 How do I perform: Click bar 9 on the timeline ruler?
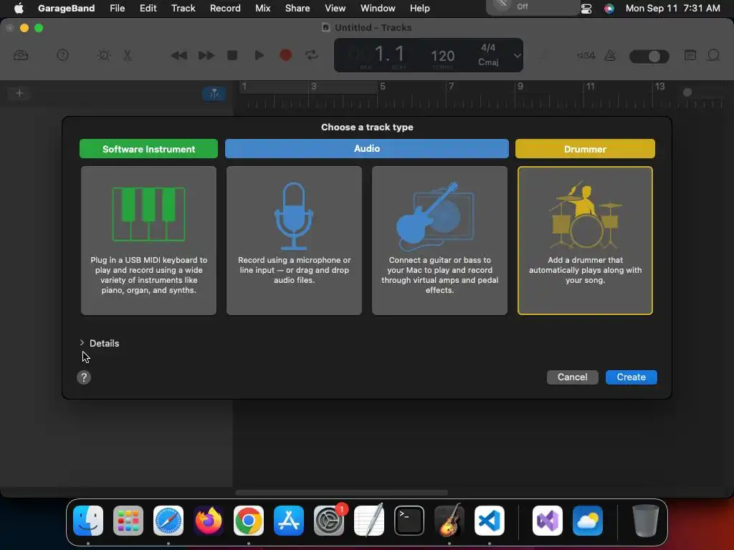pyautogui.click(x=520, y=87)
